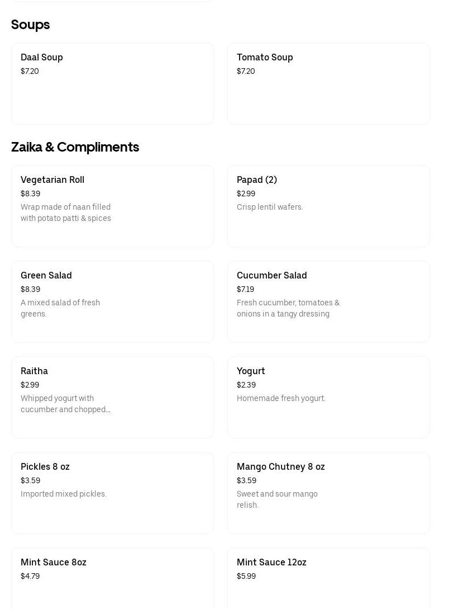449x609 pixels.
Task: Click the "Sweet and sour mango relish" description
Action: (x=277, y=499)
